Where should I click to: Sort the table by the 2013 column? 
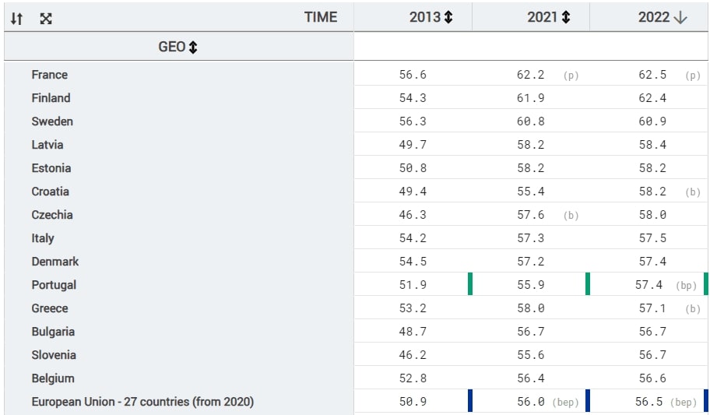448,17
